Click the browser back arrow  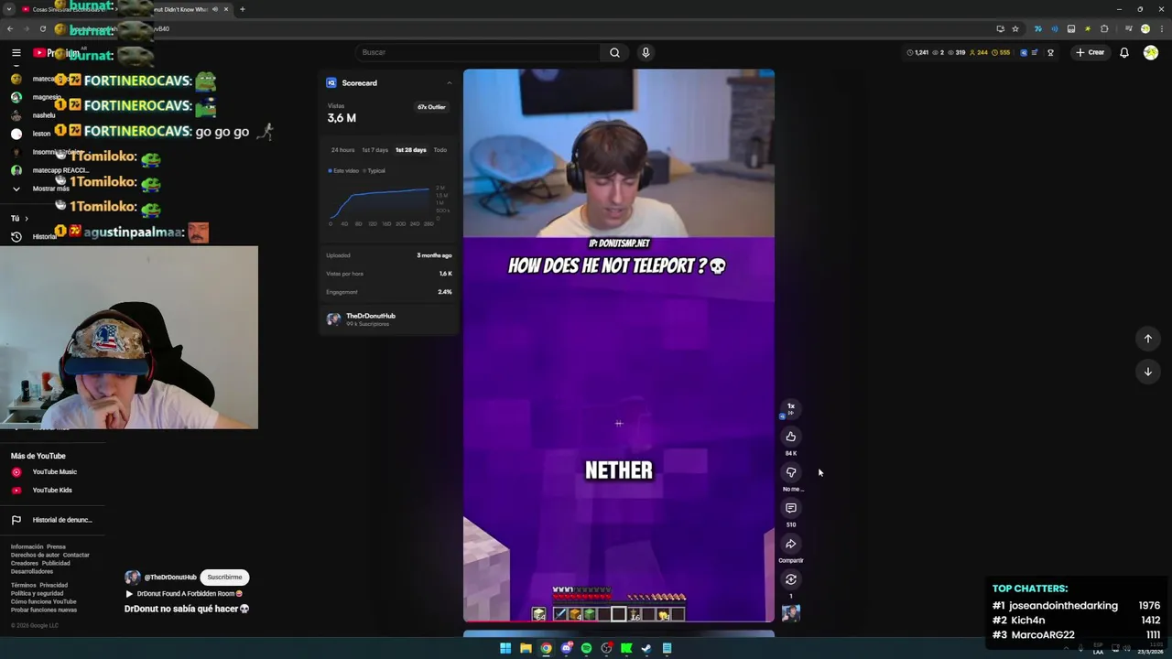point(10,28)
